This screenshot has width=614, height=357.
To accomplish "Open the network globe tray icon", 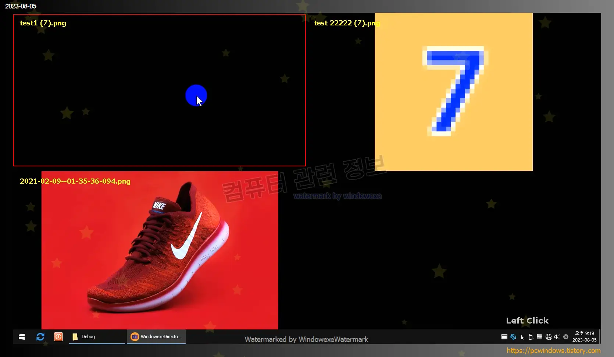I will tap(549, 337).
